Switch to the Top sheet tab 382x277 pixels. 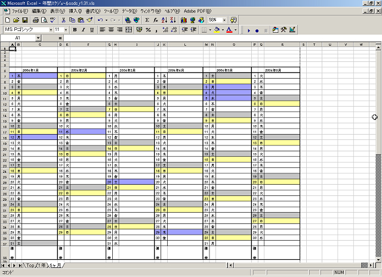(x=29, y=264)
